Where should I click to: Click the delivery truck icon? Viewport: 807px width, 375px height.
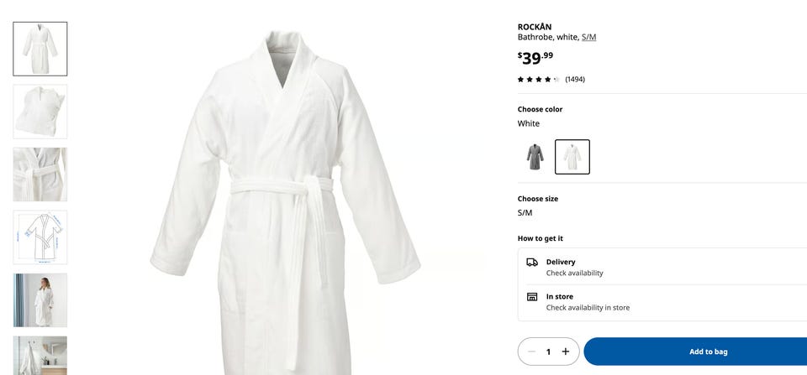click(x=532, y=263)
